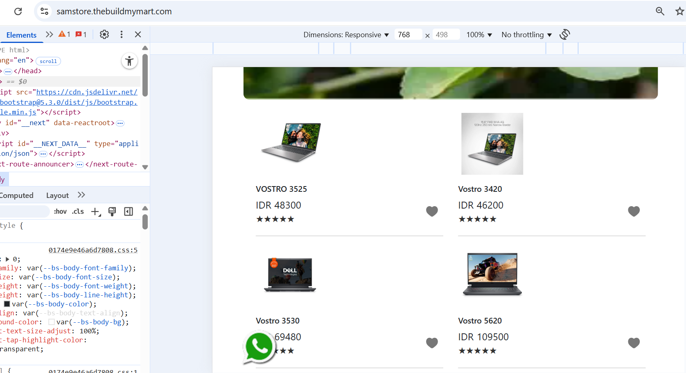The height and width of the screenshot is (373, 686).
Task: Favorite Vostro 3530 with the heart icon
Action: pyautogui.click(x=432, y=343)
